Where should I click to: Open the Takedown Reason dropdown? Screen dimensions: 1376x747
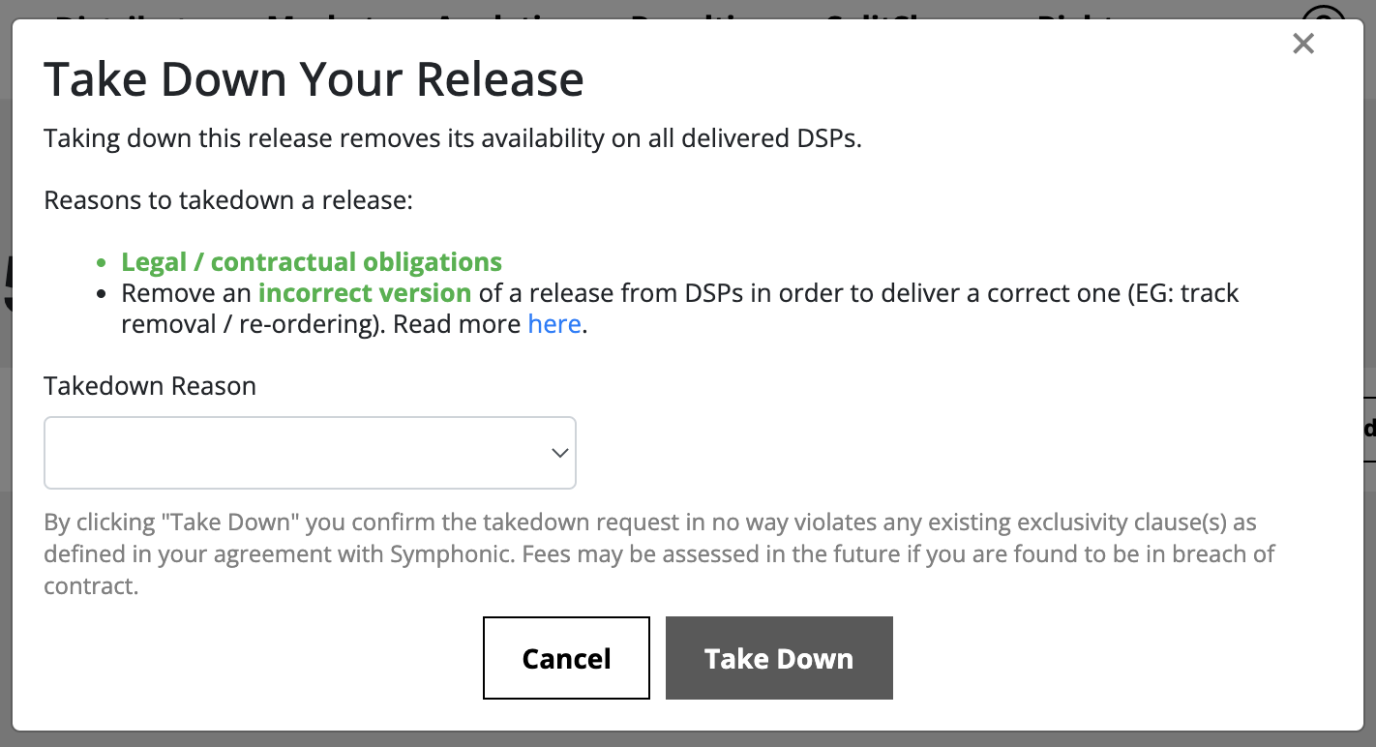point(310,453)
